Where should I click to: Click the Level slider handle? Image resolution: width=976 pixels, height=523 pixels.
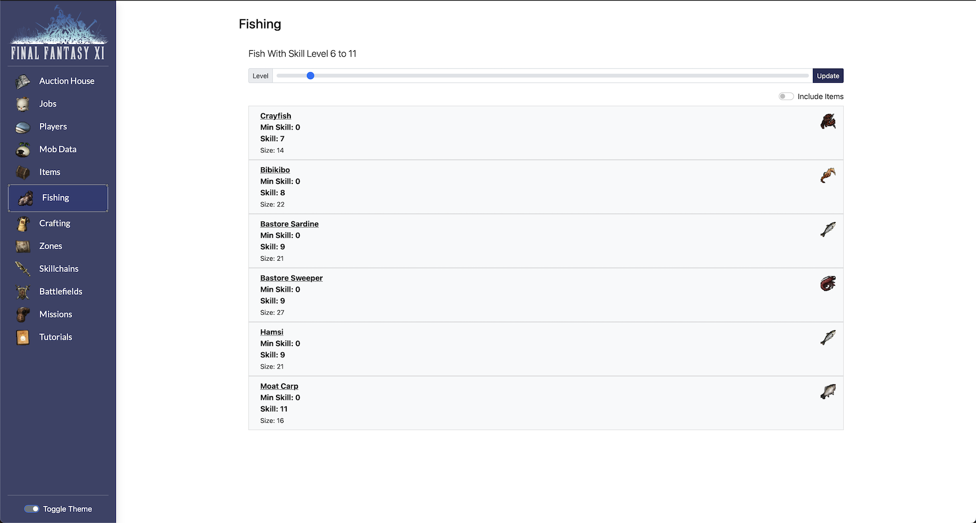pyautogui.click(x=311, y=76)
